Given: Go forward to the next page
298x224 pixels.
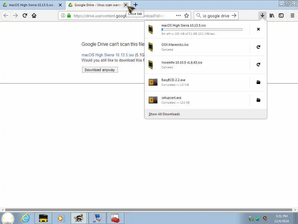Looking at the screenshot, I should coord(15,16).
